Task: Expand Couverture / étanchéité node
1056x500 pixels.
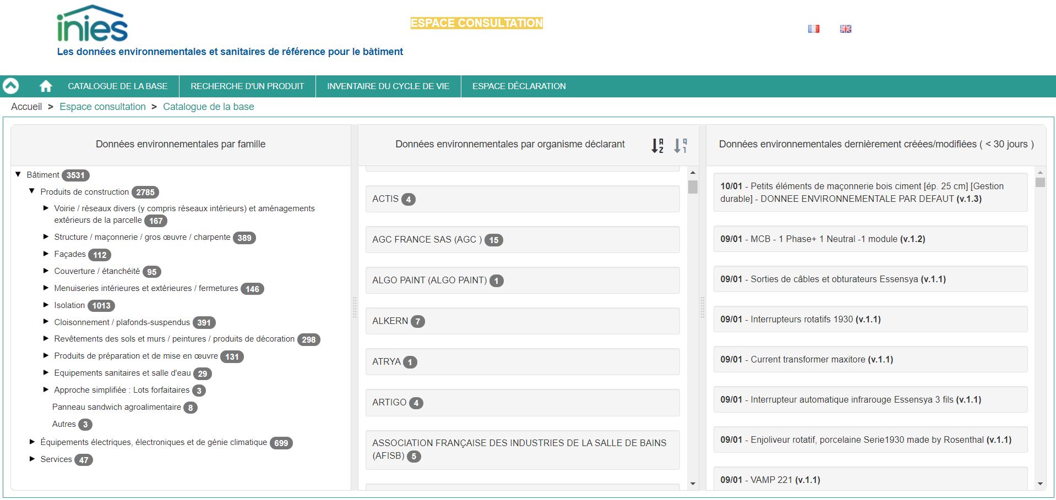Action: tap(46, 271)
